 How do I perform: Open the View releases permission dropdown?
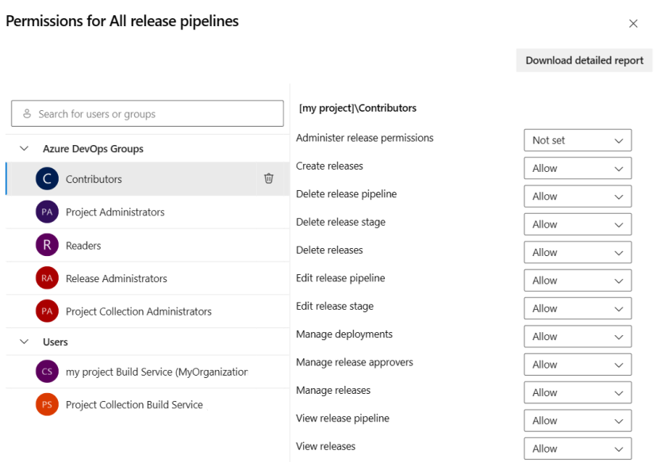(578, 449)
